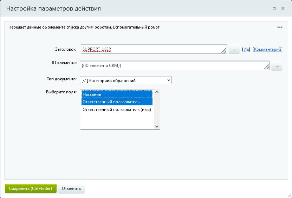This screenshot has height=198, width=292.
Task: Focus the Заголовок text field
Action: [x=151, y=49]
